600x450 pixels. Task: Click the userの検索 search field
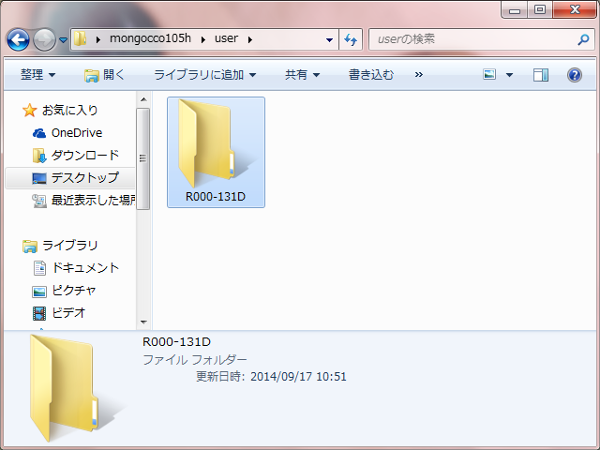click(473, 40)
